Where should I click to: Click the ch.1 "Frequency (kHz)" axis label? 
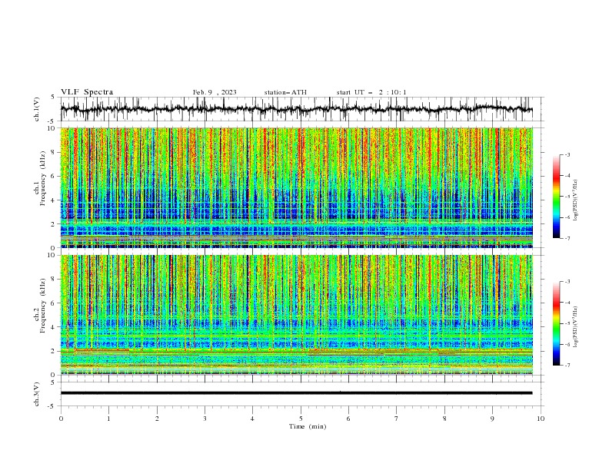pyautogui.click(x=43, y=178)
